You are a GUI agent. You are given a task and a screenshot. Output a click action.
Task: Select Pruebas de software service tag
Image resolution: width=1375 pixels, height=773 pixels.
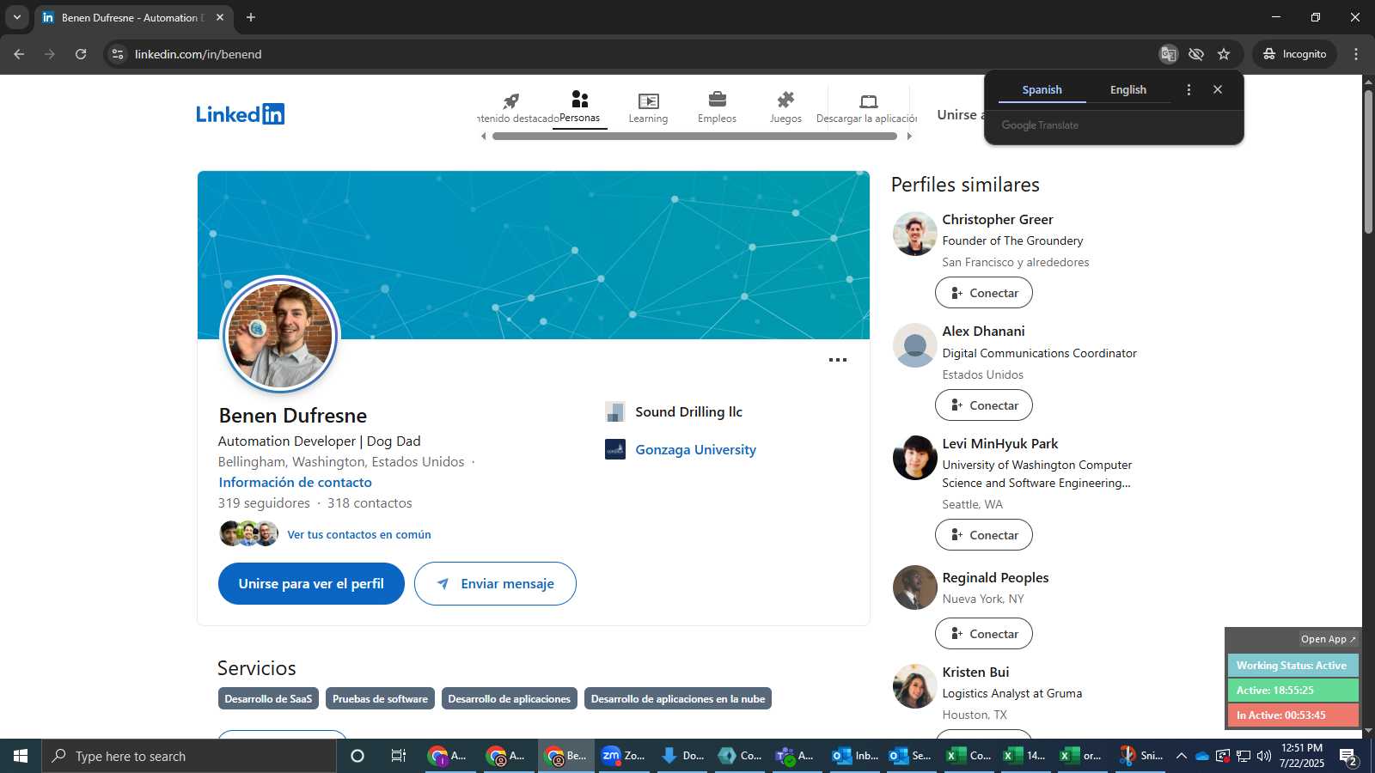point(380,698)
